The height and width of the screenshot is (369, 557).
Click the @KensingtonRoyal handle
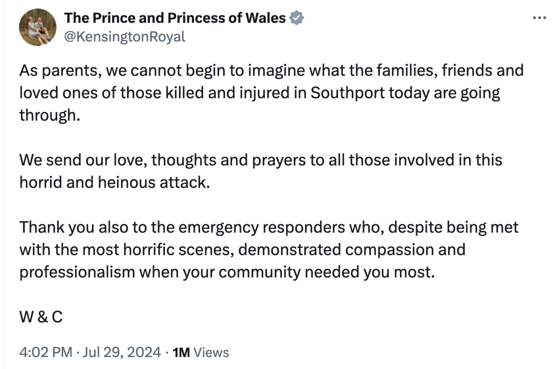point(124,36)
